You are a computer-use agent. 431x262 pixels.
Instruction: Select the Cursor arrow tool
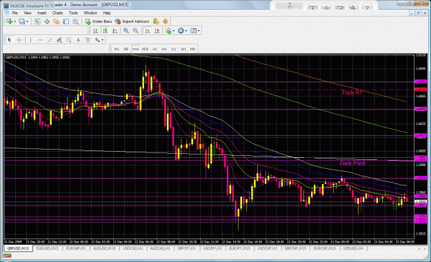click(x=10, y=40)
